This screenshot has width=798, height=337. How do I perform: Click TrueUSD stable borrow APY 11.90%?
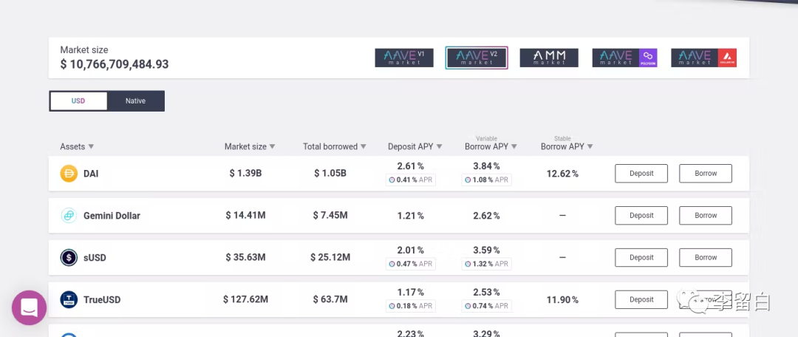pyautogui.click(x=562, y=300)
